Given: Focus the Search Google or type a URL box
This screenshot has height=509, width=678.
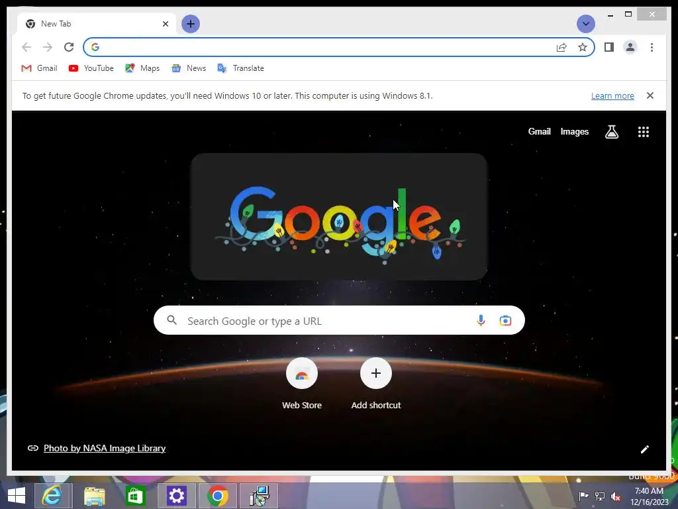Looking at the screenshot, I should point(339,320).
